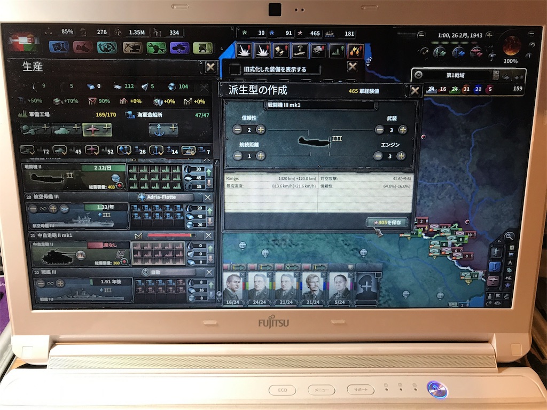Click the national flag in the top-left
This screenshot has width=547, height=410.
[22, 42]
